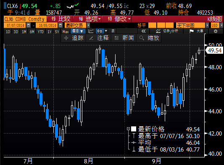The width and height of the screenshot is (224, 165).
Task: Toggle latest price legend white swatch
Action: click(x=134, y=129)
